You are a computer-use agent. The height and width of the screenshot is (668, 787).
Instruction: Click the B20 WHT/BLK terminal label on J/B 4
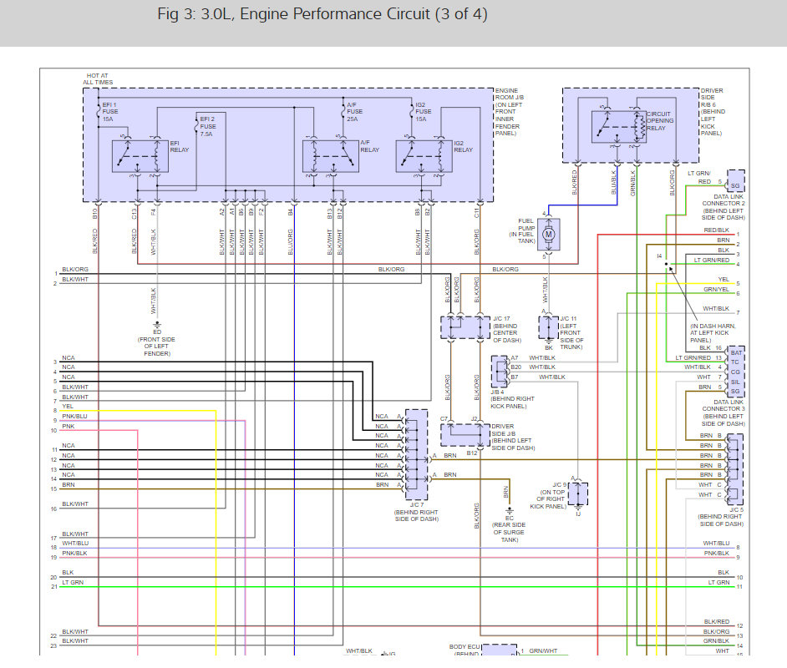533,367
